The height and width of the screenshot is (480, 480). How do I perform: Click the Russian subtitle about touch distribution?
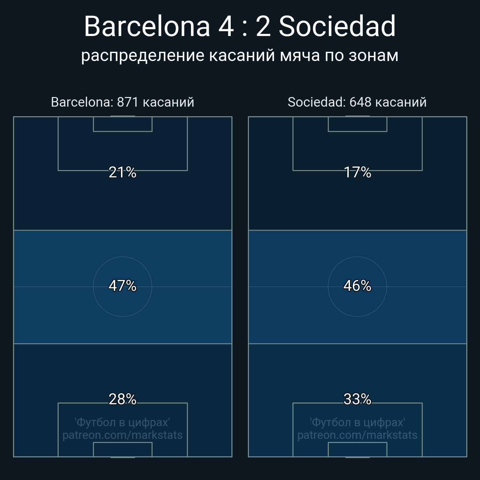(240, 56)
